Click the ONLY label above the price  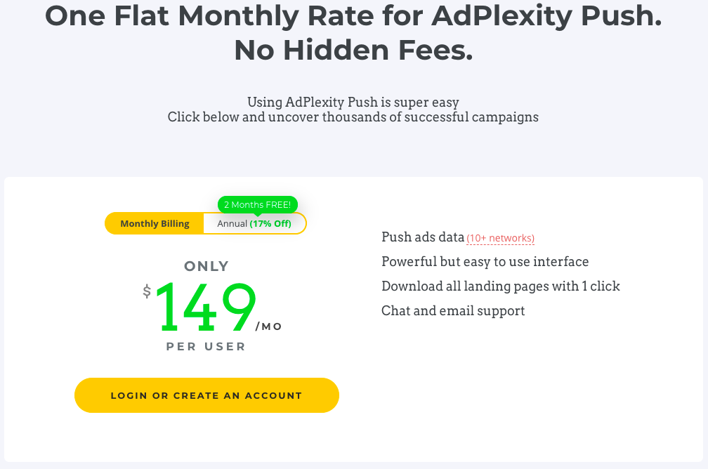[x=206, y=266]
